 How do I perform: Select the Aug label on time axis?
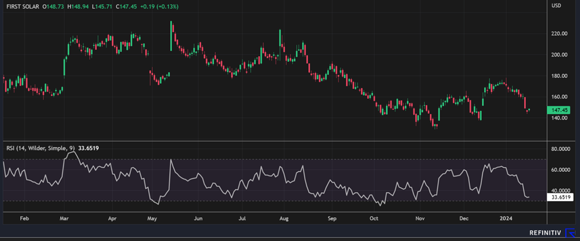pos(284,218)
